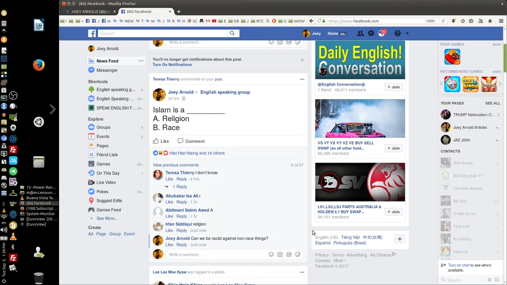Open Firefox hamburger menu
The image size is (507, 285).
tap(501, 21)
